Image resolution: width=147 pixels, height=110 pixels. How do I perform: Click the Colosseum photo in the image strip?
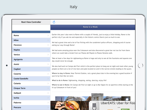click(73, 99)
